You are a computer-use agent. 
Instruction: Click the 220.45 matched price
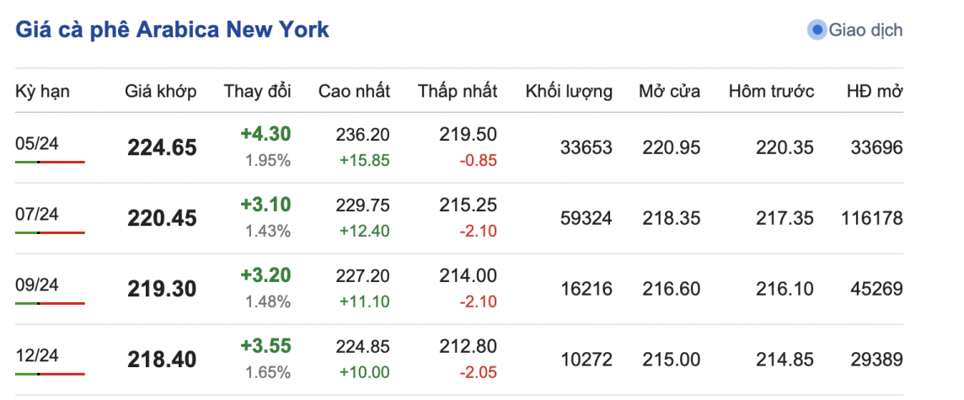[162, 219]
